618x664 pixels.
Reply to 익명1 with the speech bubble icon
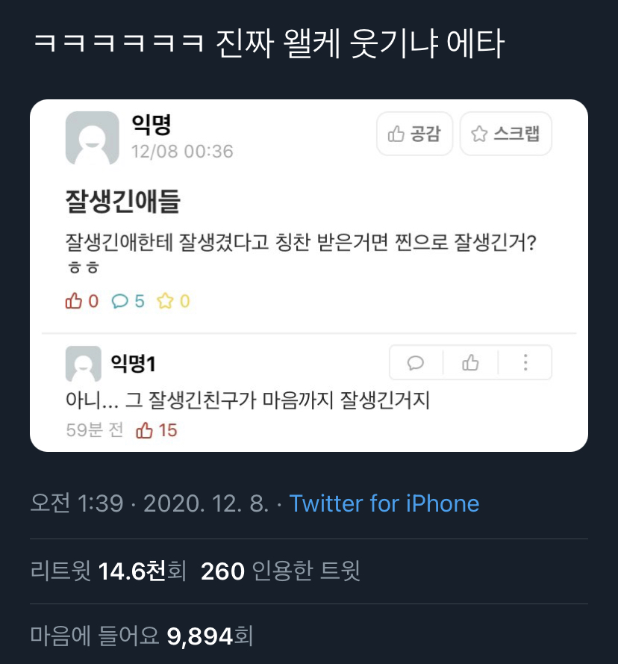click(x=416, y=363)
